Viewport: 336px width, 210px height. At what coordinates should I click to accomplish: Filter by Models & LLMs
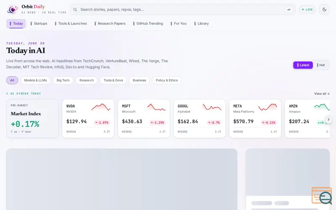pos(35,80)
